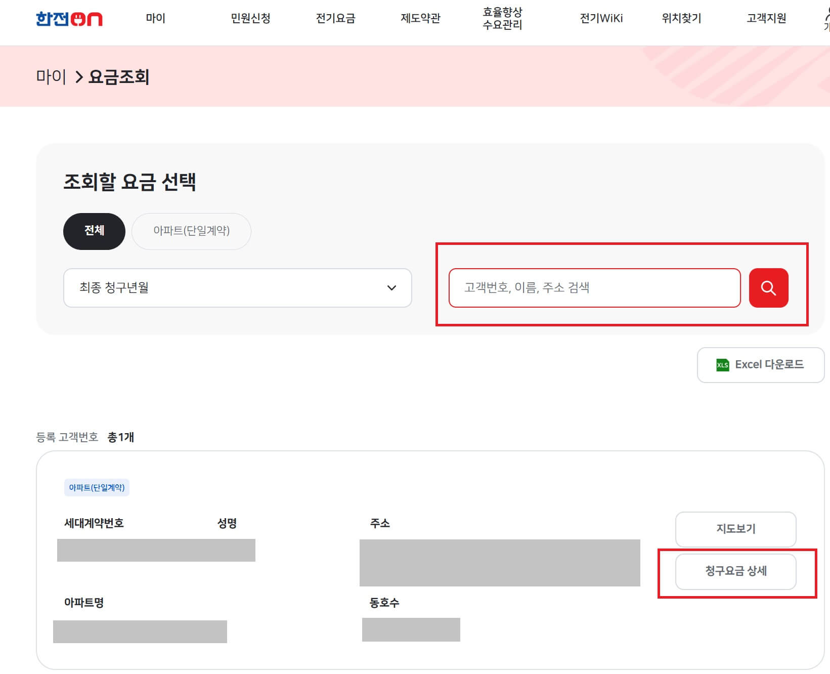Click the 아파트(단일계약) badge on customer card
830x674 pixels.
(x=97, y=487)
